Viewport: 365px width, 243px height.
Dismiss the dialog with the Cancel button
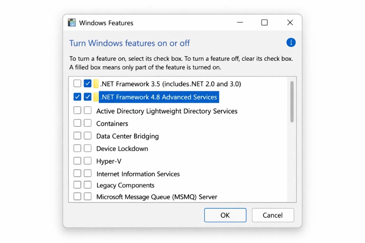point(273,215)
